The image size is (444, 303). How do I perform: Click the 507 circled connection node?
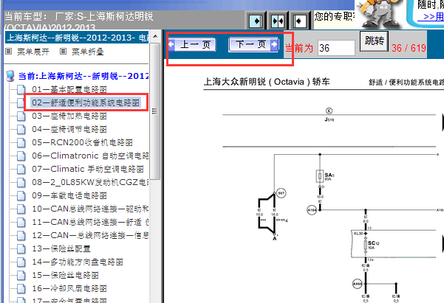(x=281, y=193)
